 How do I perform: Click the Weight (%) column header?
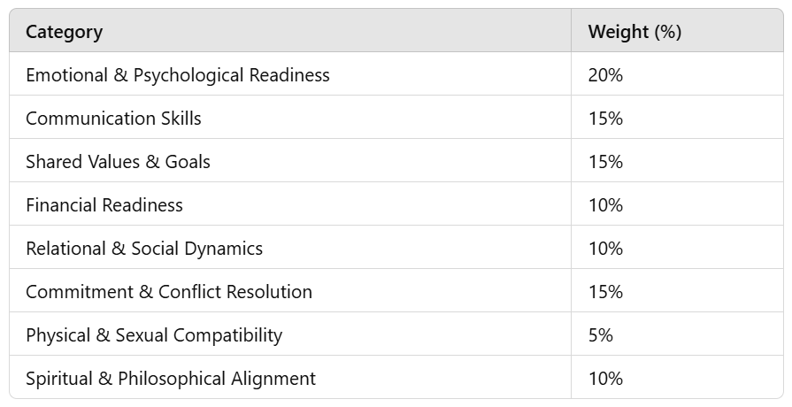pos(634,32)
